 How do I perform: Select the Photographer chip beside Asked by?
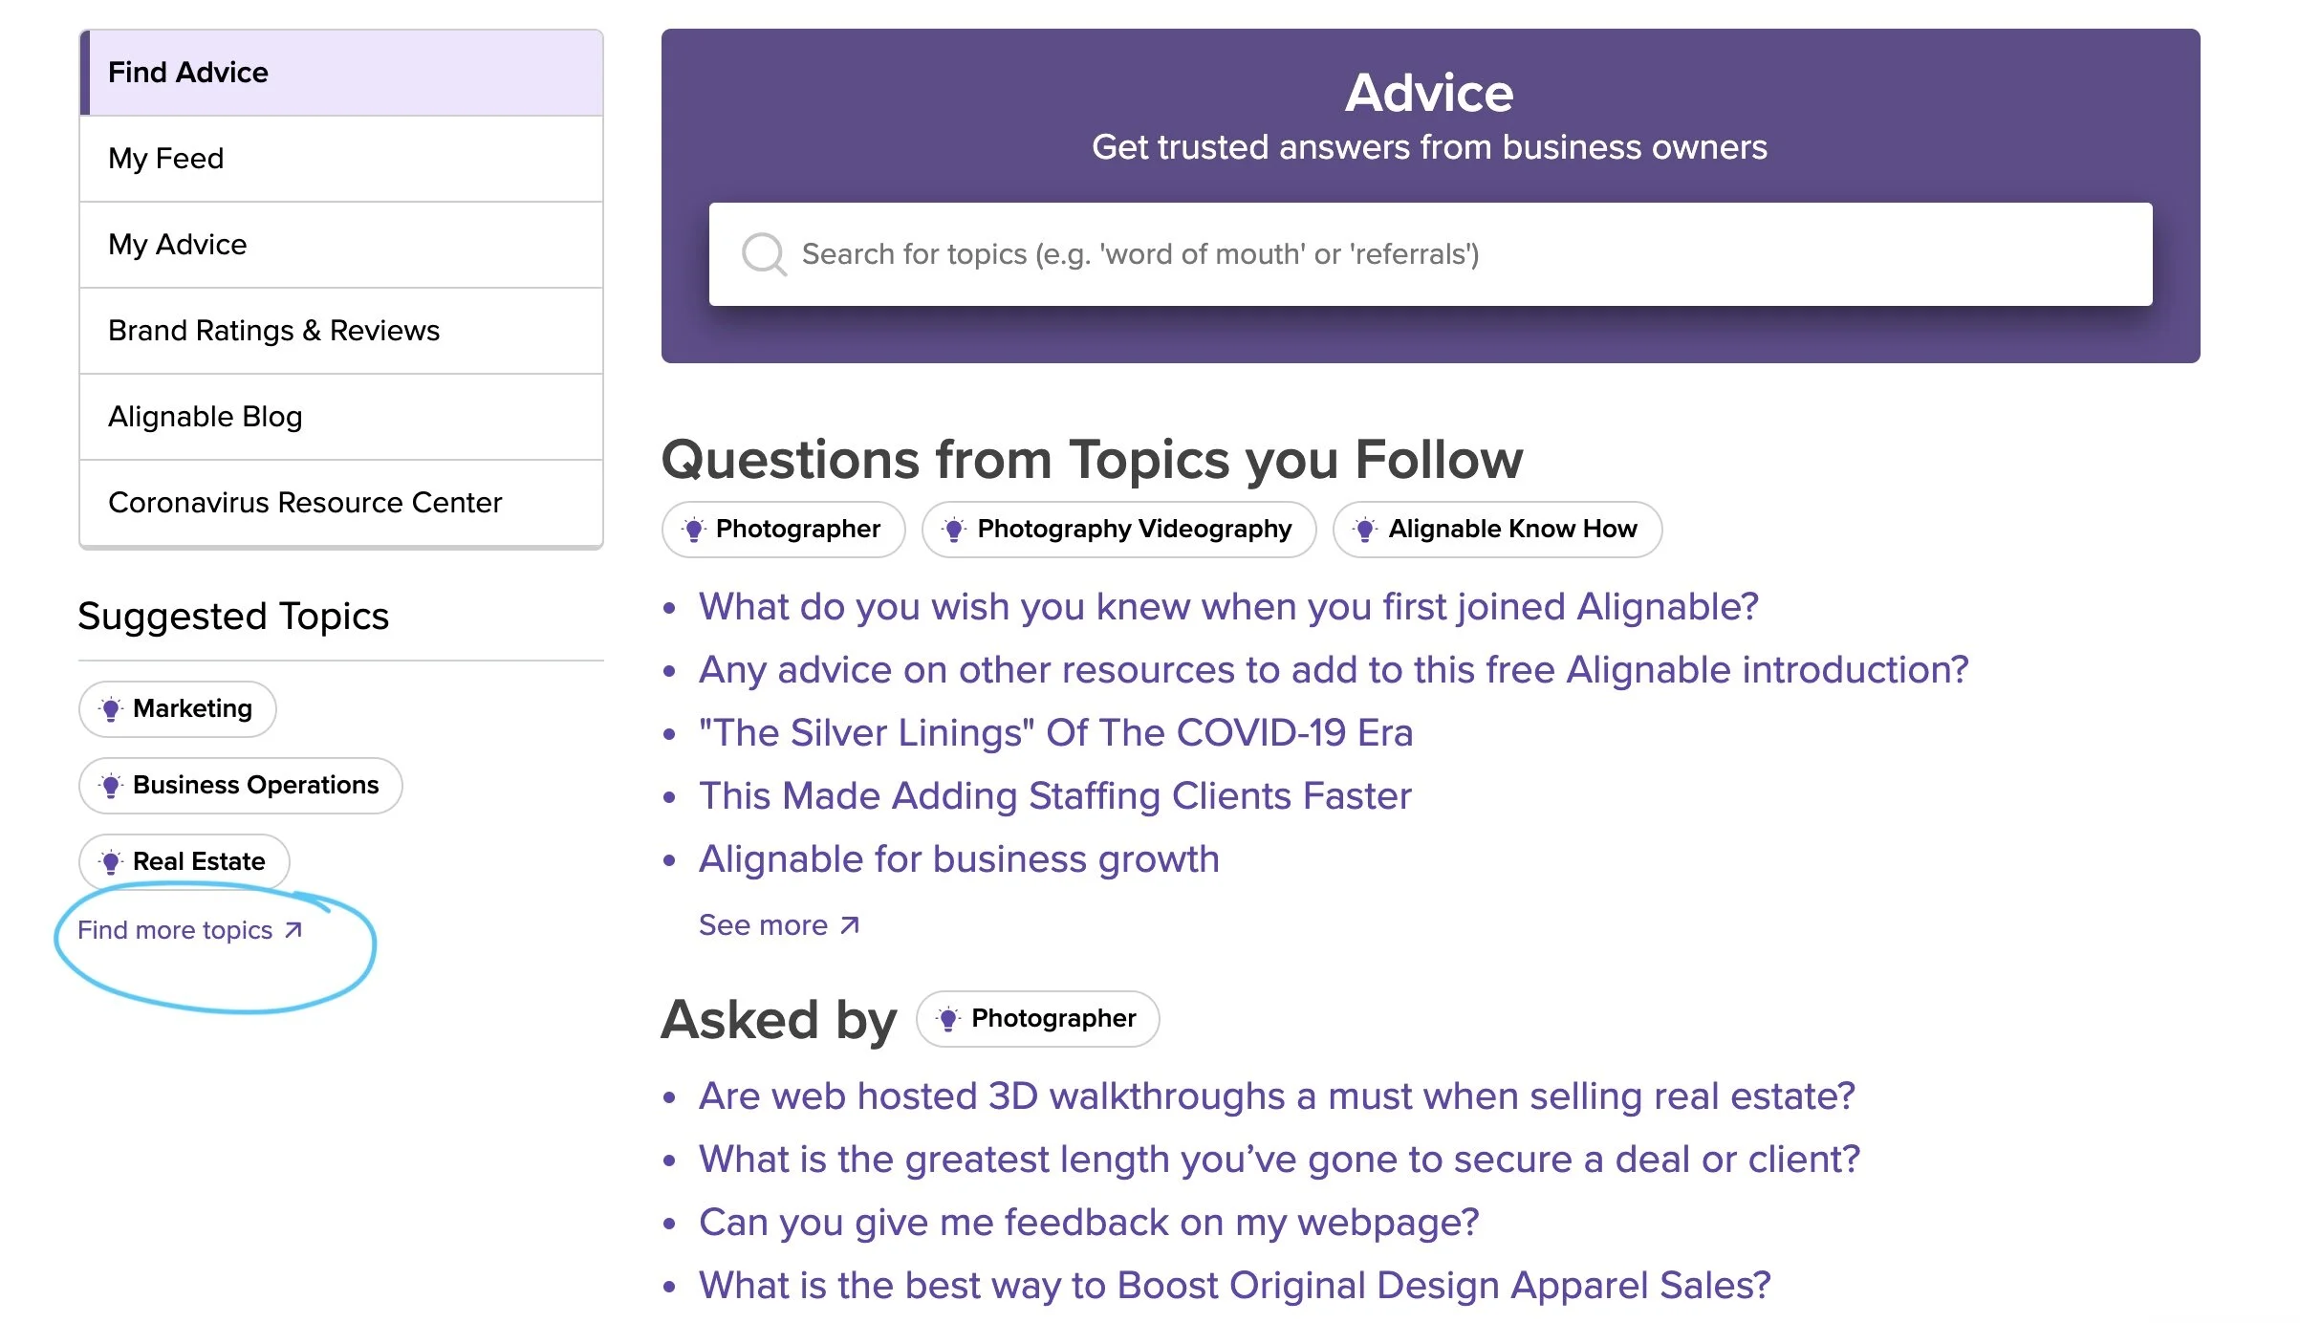(x=1038, y=1019)
